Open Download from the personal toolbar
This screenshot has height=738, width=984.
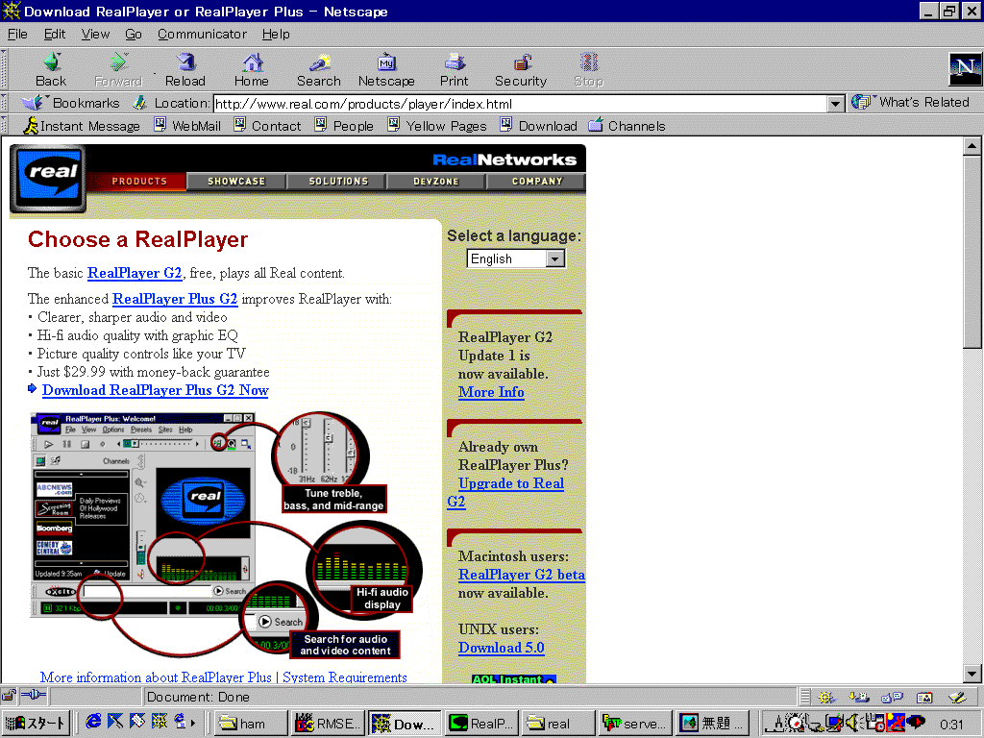[538, 126]
